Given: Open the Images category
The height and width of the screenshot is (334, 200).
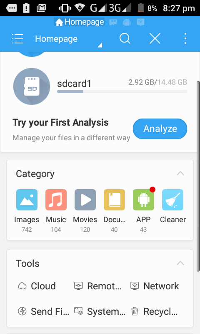Looking at the screenshot, I should (27, 200).
